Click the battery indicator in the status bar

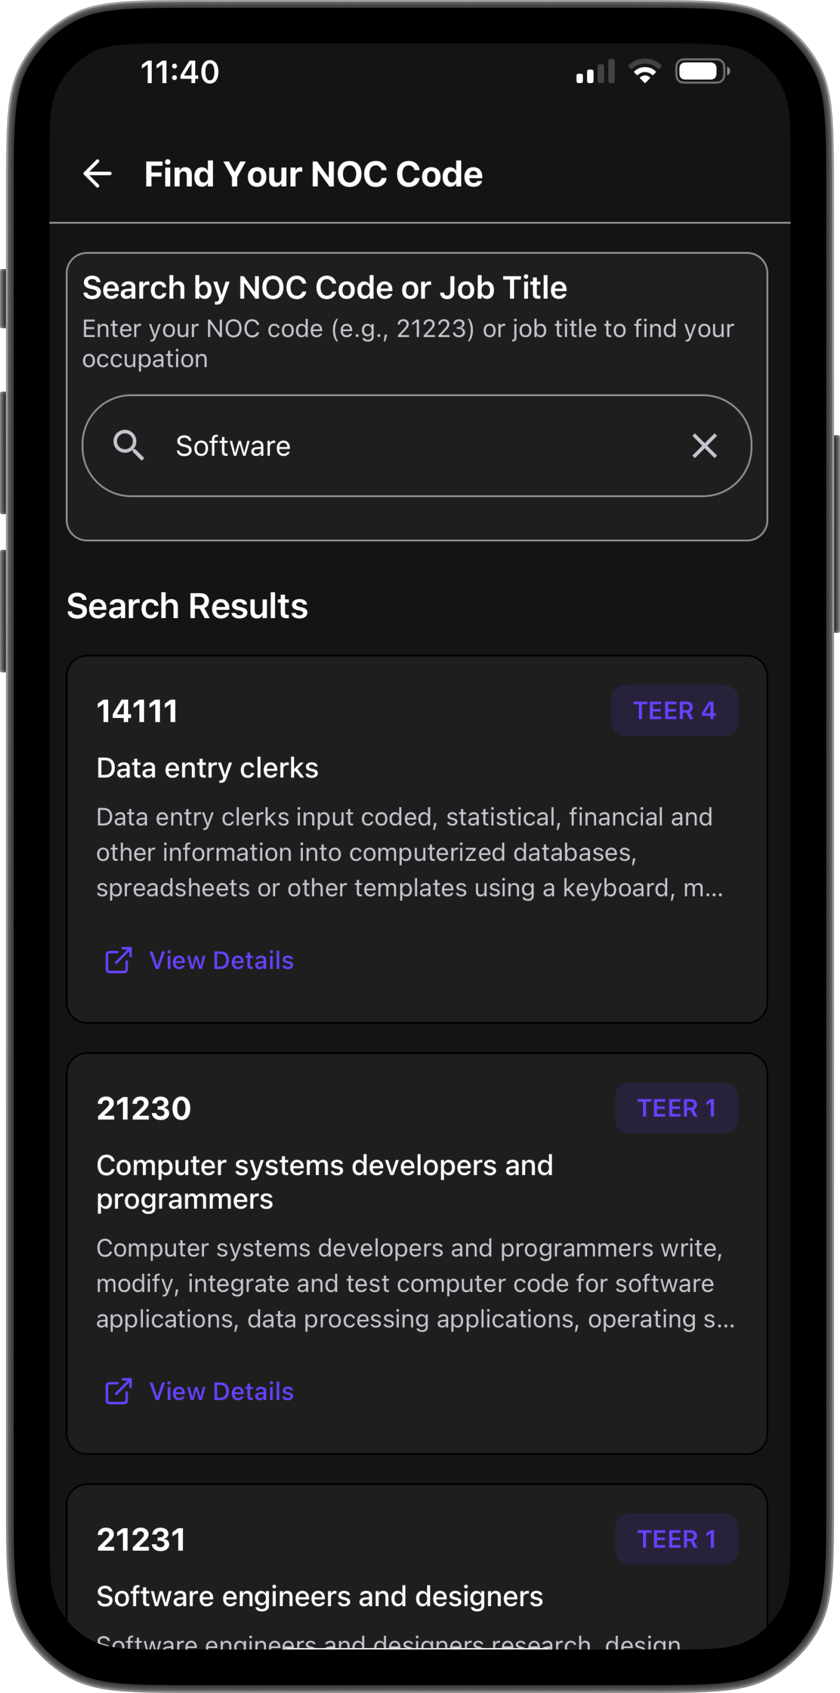pos(700,72)
